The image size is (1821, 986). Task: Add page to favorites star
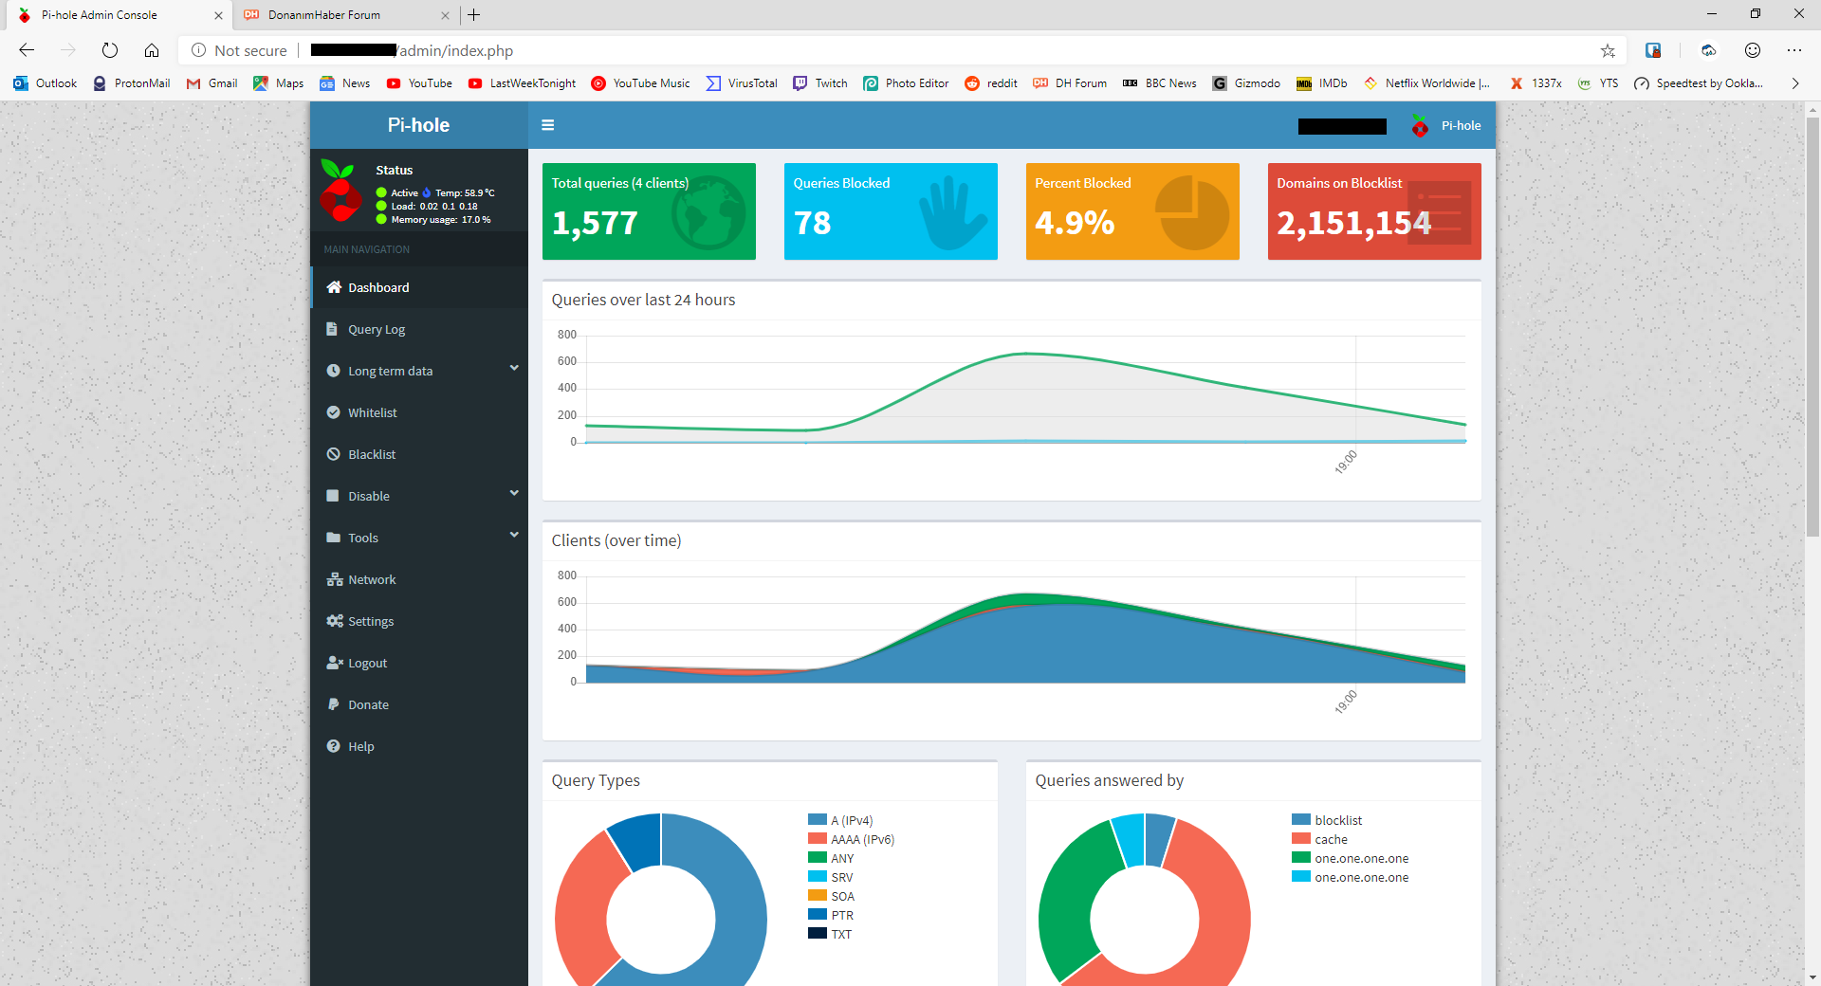[x=1608, y=50]
